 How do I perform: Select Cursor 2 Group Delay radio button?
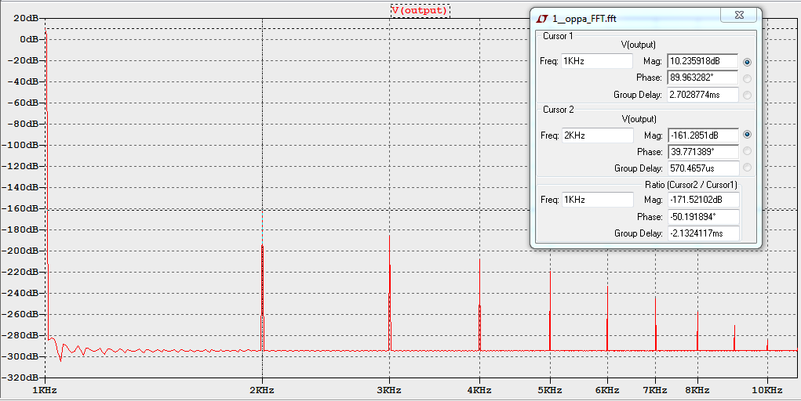[748, 168]
